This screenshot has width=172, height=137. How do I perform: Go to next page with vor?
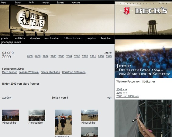click(109, 98)
